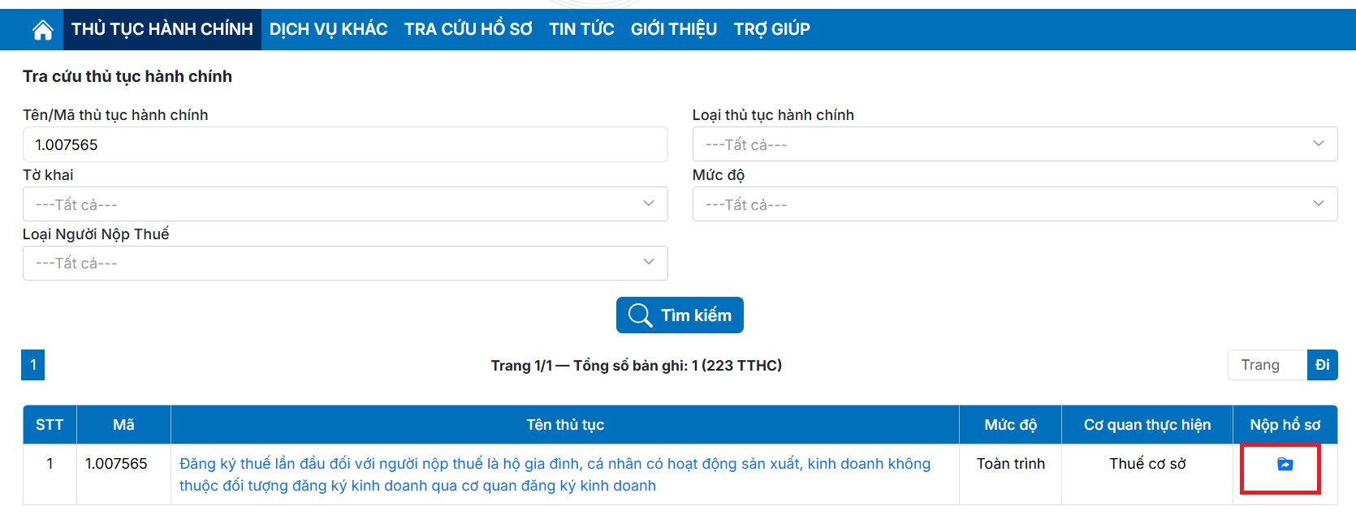The height and width of the screenshot is (519, 1356).
Task: Open the Loại Người Nộp Thuế dropdown
Action: click(x=345, y=264)
